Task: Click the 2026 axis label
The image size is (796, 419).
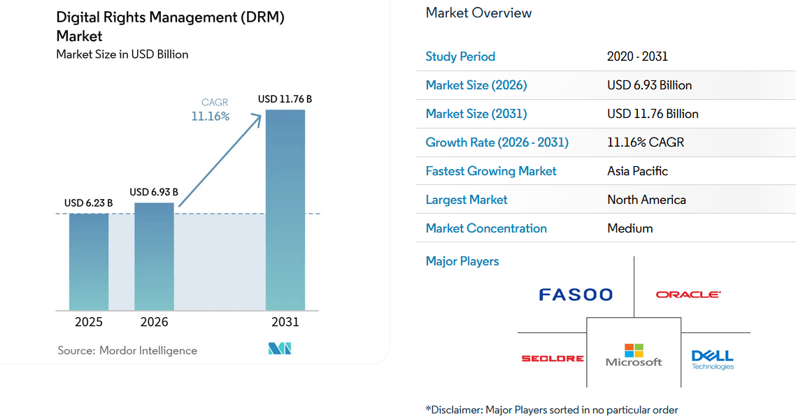Action: tap(155, 322)
